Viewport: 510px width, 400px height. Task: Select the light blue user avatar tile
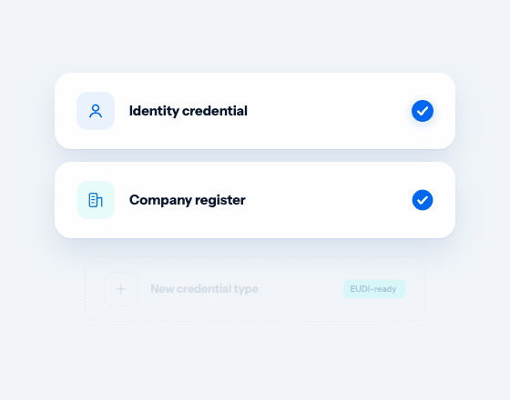[x=96, y=111]
